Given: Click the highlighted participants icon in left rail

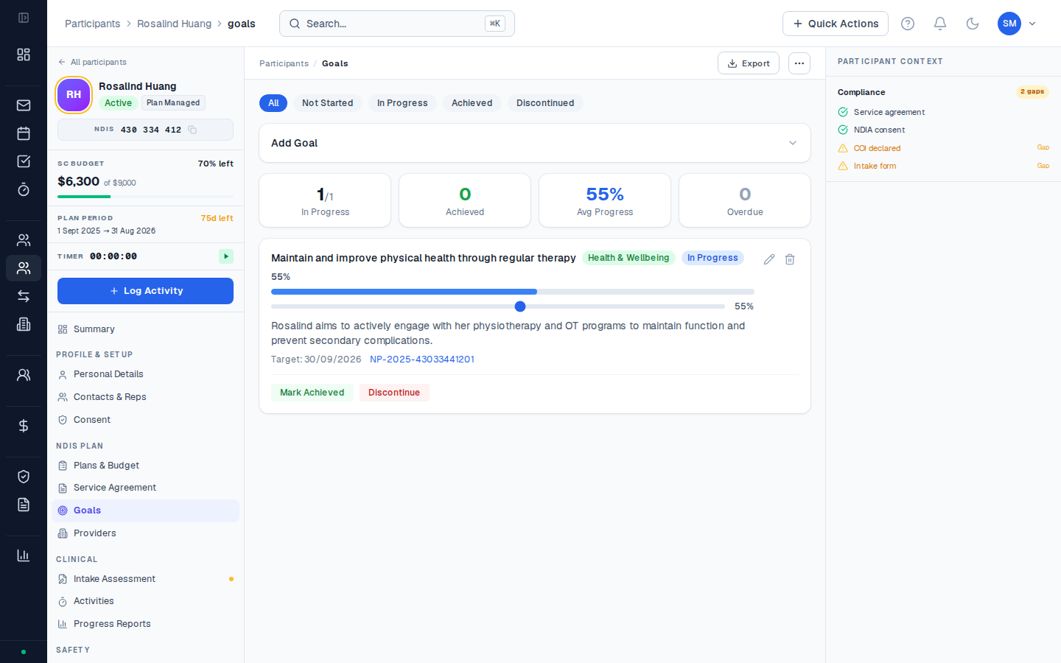Looking at the screenshot, I should pyautogui.click(x=24, y=268).
